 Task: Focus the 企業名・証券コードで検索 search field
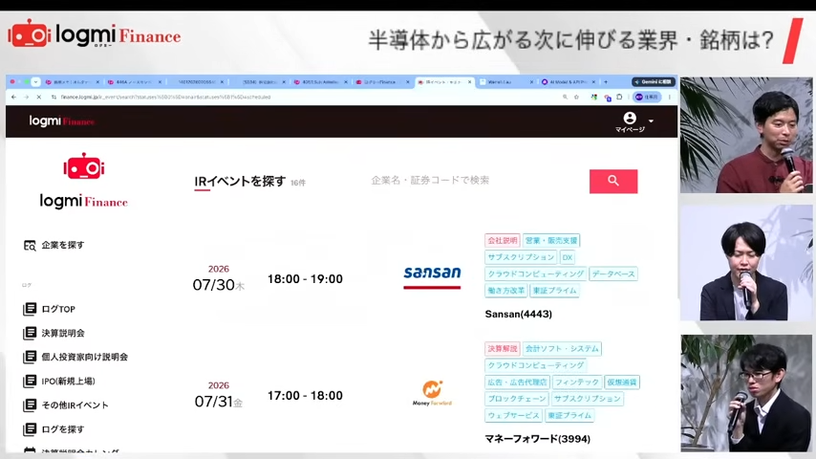476,181
